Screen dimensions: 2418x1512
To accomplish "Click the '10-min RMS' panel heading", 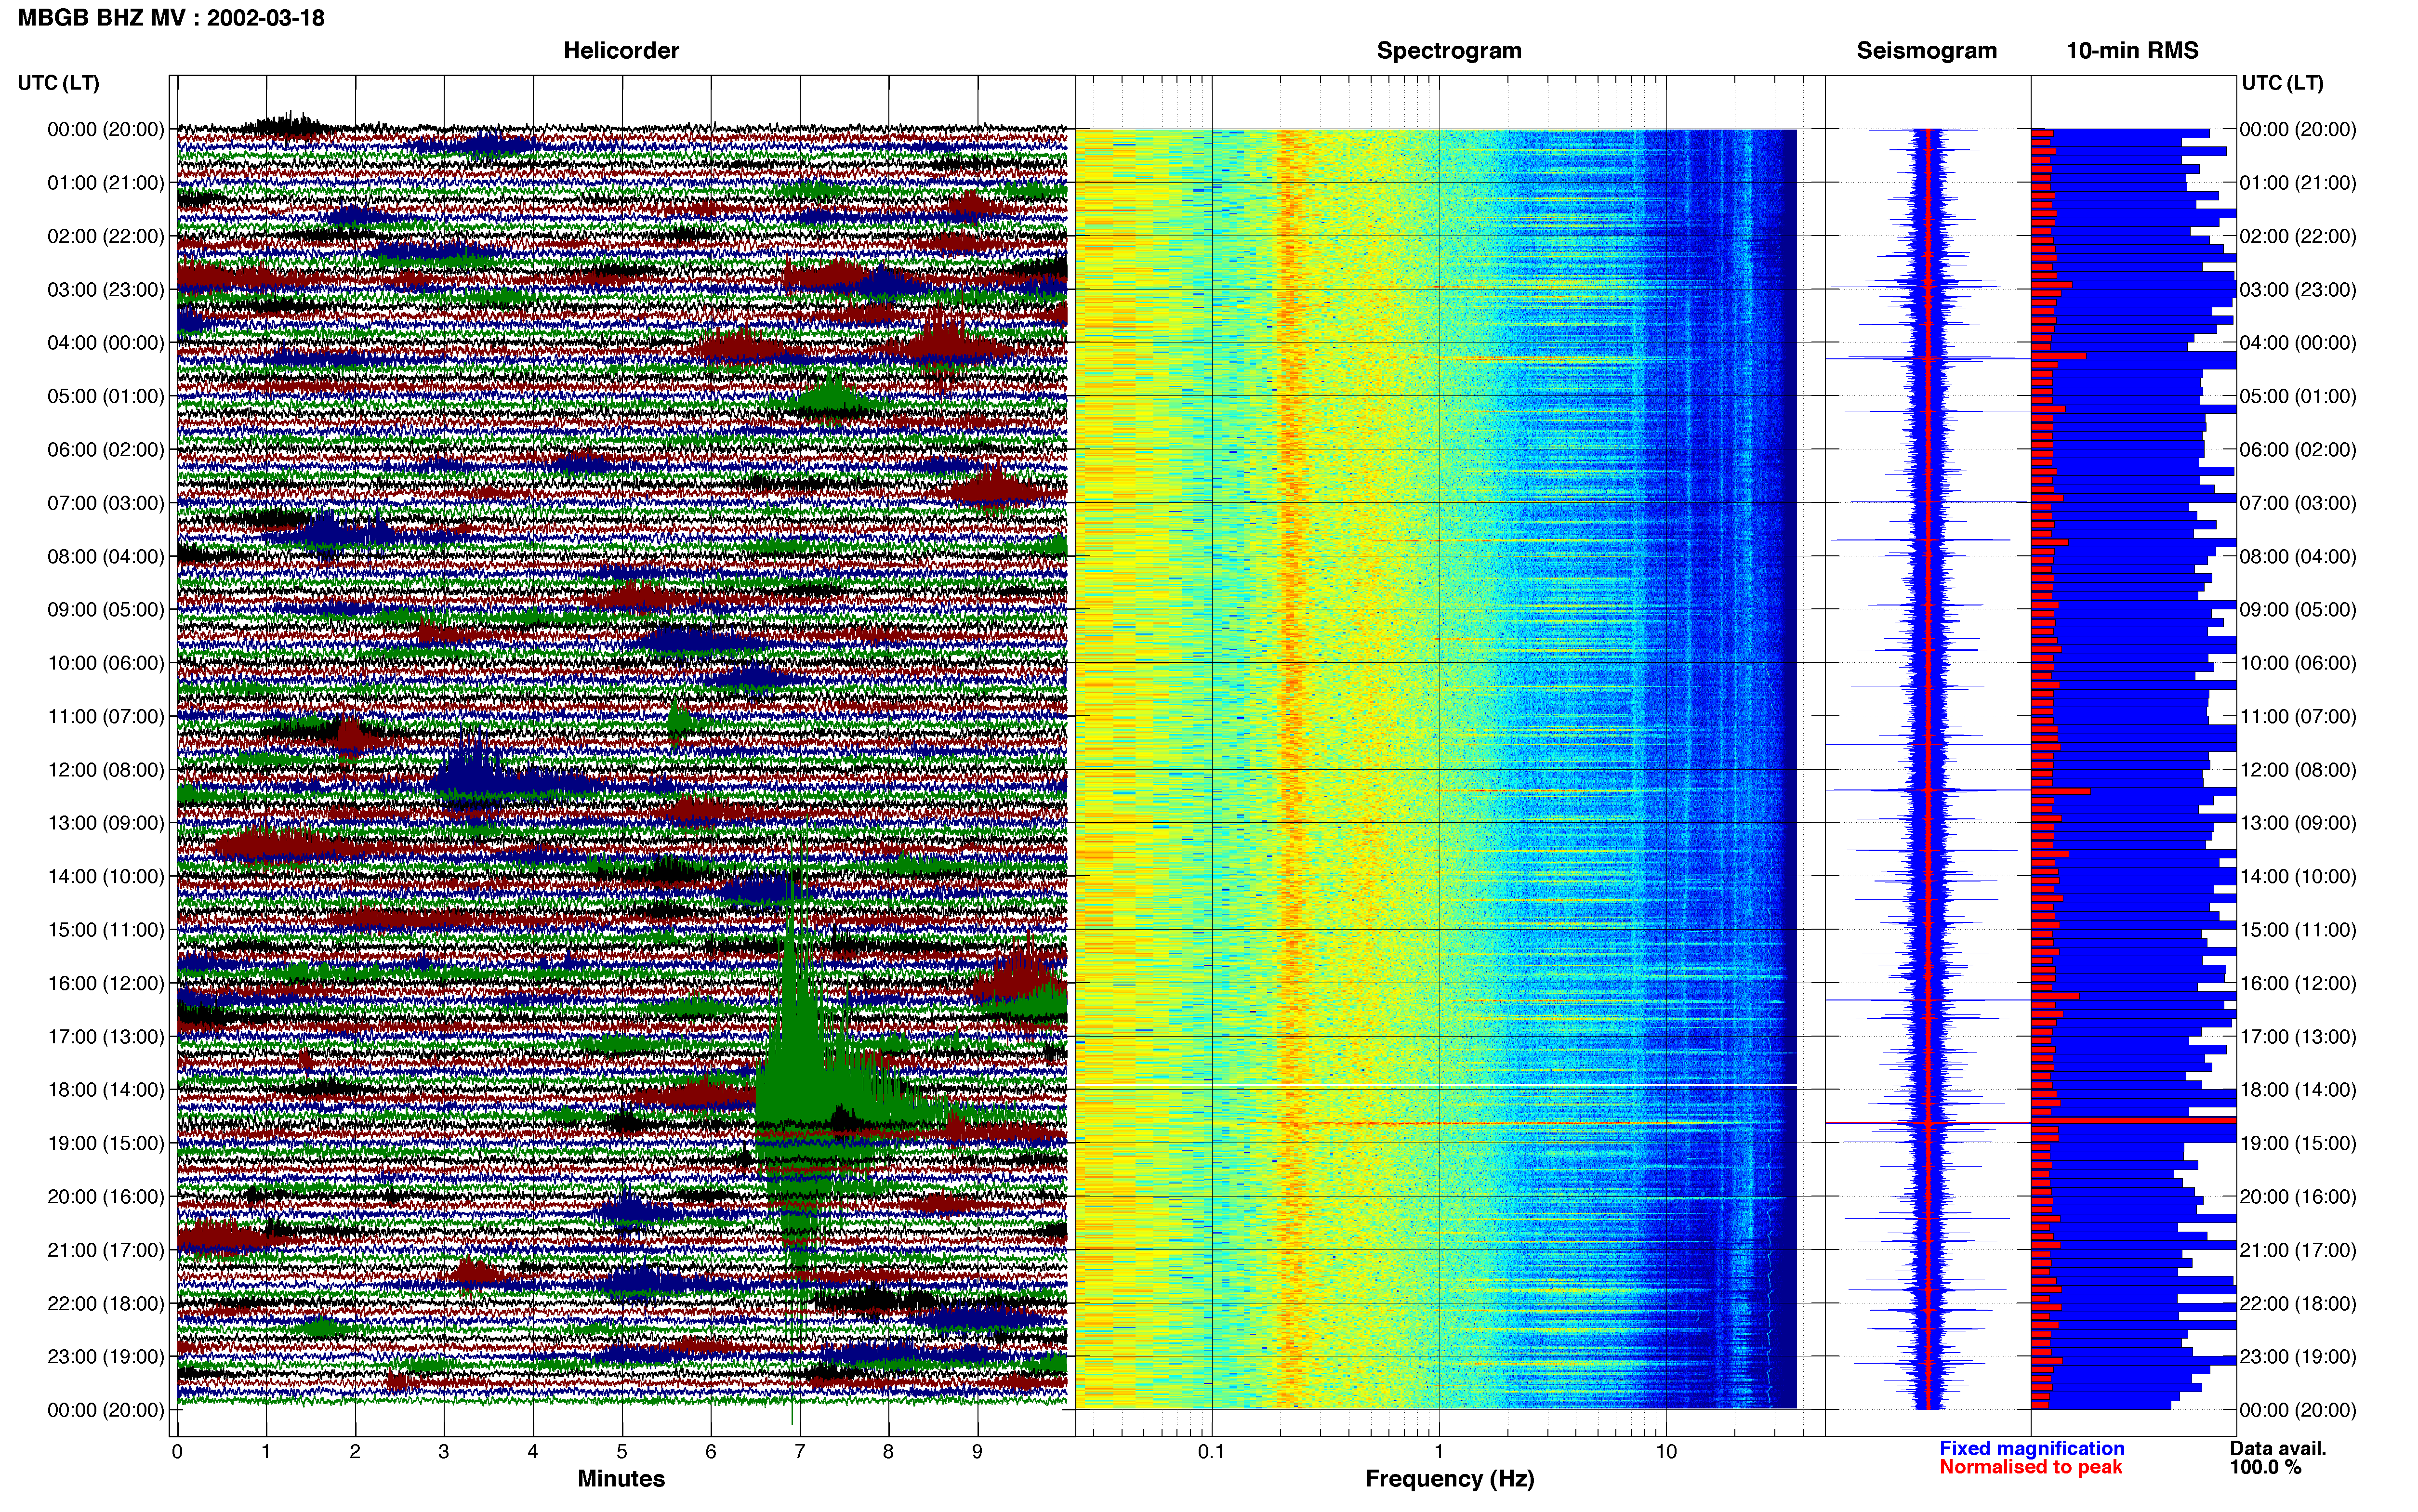I will tap(2132, 51).
